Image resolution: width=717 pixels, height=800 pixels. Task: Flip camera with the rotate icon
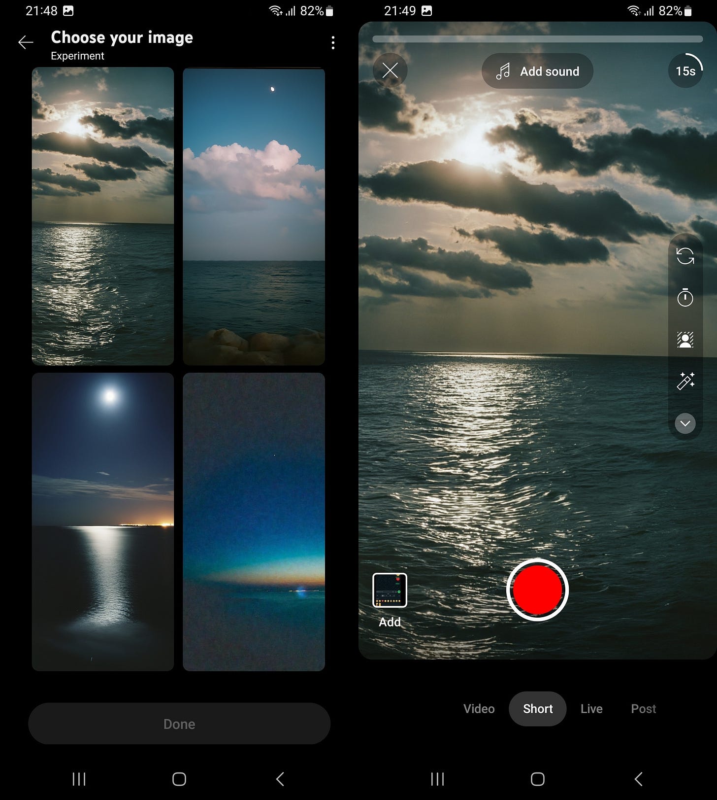[685, 256]
